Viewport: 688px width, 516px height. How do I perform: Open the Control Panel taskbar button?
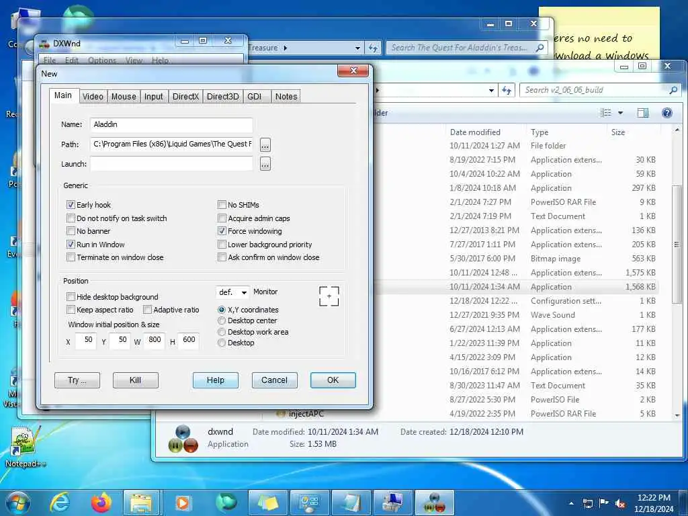(x=309, y=503)
